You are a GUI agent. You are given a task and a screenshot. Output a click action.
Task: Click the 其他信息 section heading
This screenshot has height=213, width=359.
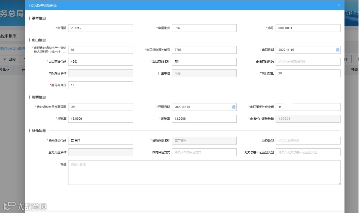39,131
